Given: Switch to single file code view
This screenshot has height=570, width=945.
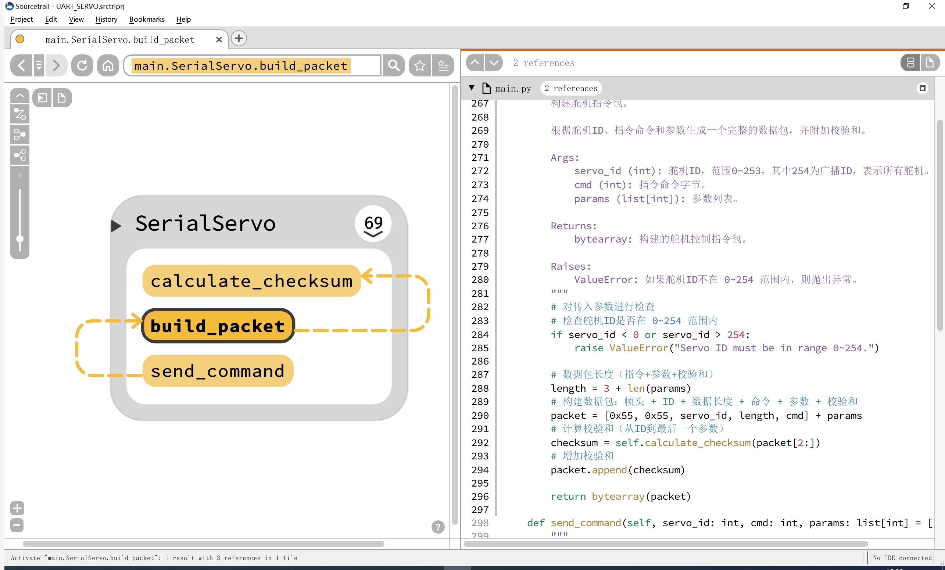Looking at the screenshot, I should point(930,62).
